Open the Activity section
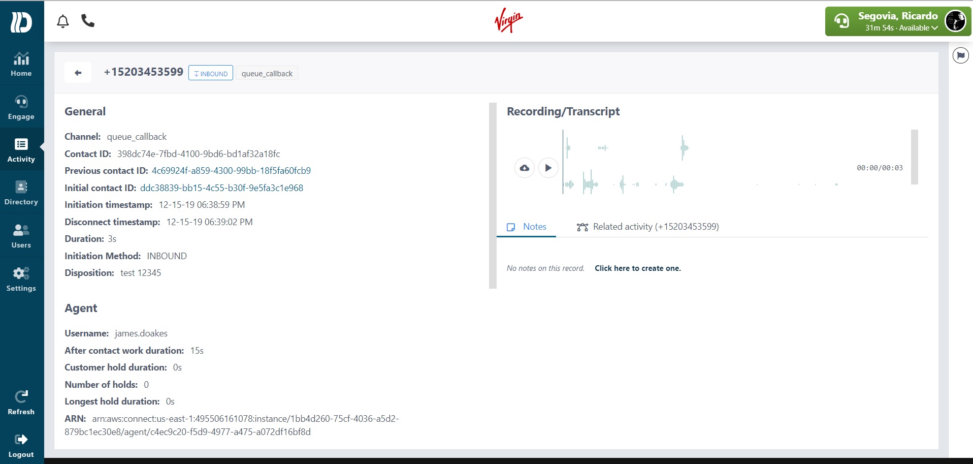Screen dimensions: 973x464 click(21, 150)
